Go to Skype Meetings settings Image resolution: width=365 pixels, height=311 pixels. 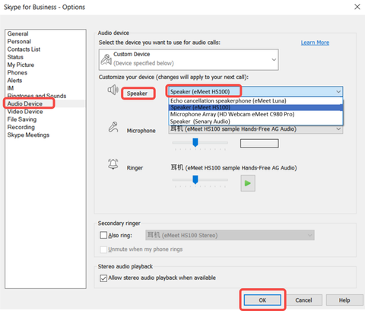click(x=28, y=135)
